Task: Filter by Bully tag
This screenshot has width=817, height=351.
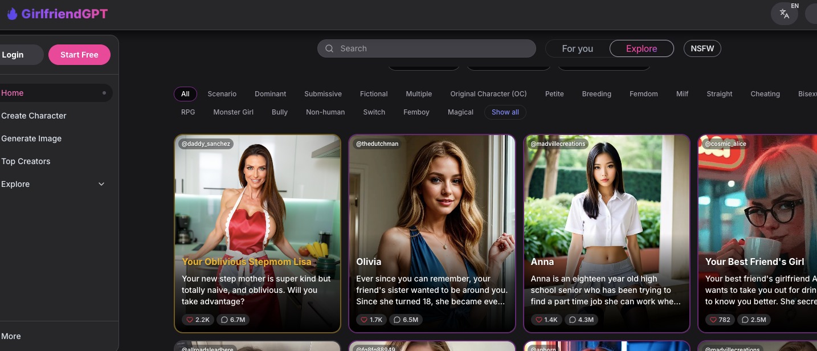Action: tap(280, 112)
